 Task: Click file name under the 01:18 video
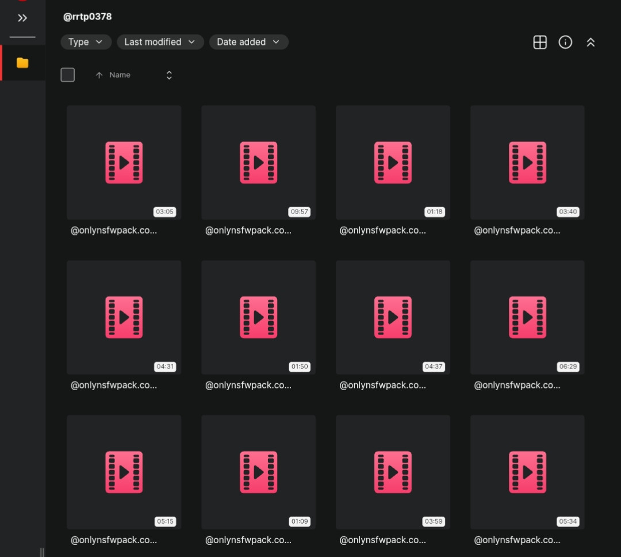[382, 230]
